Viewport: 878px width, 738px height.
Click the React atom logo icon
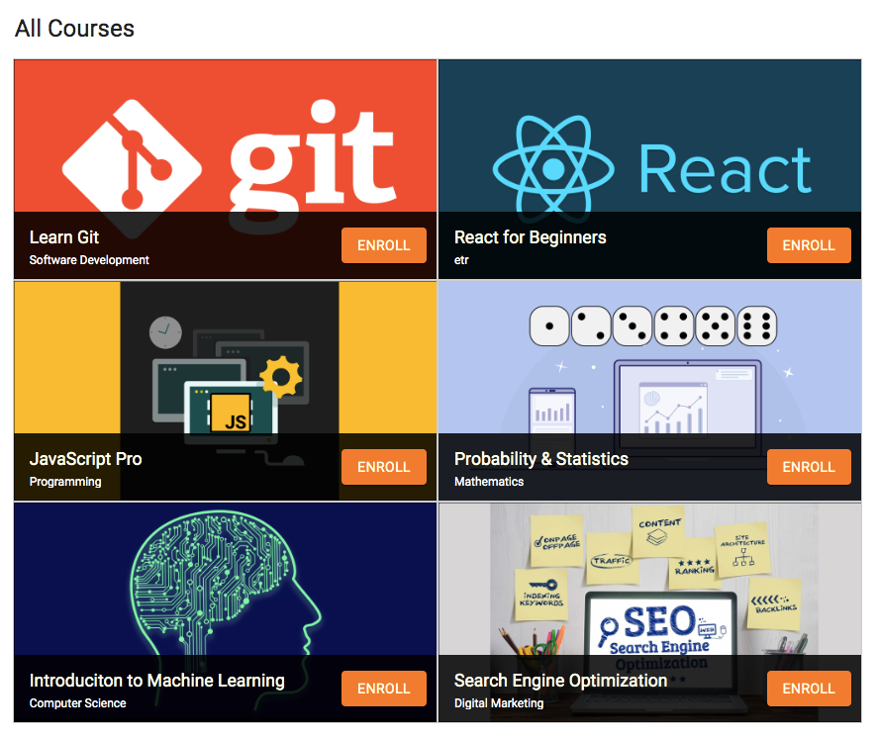coord(552,168)
